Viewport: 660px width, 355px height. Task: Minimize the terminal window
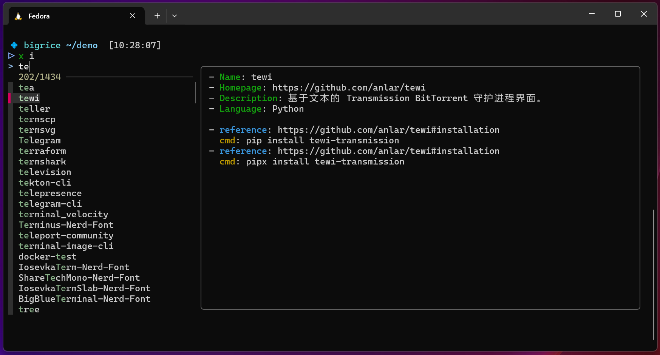click(592, 14)
